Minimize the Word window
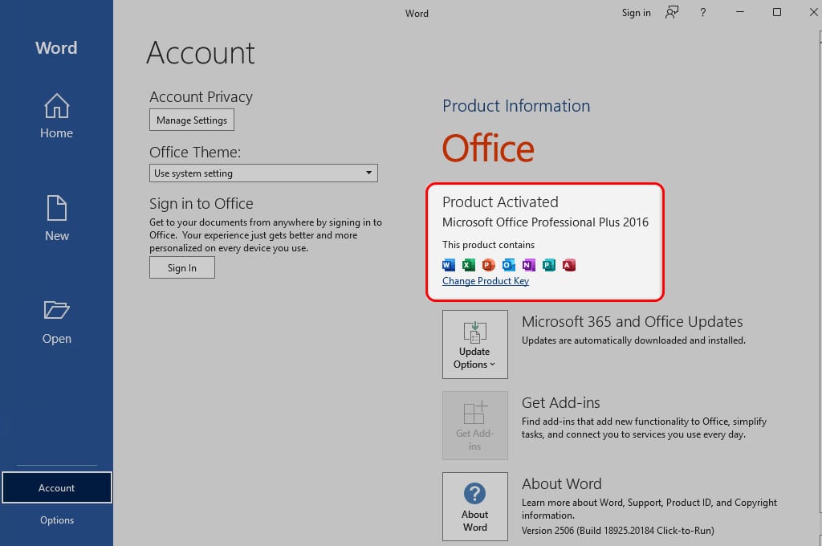The image size is (822, 546). click(x=739, y=12)
